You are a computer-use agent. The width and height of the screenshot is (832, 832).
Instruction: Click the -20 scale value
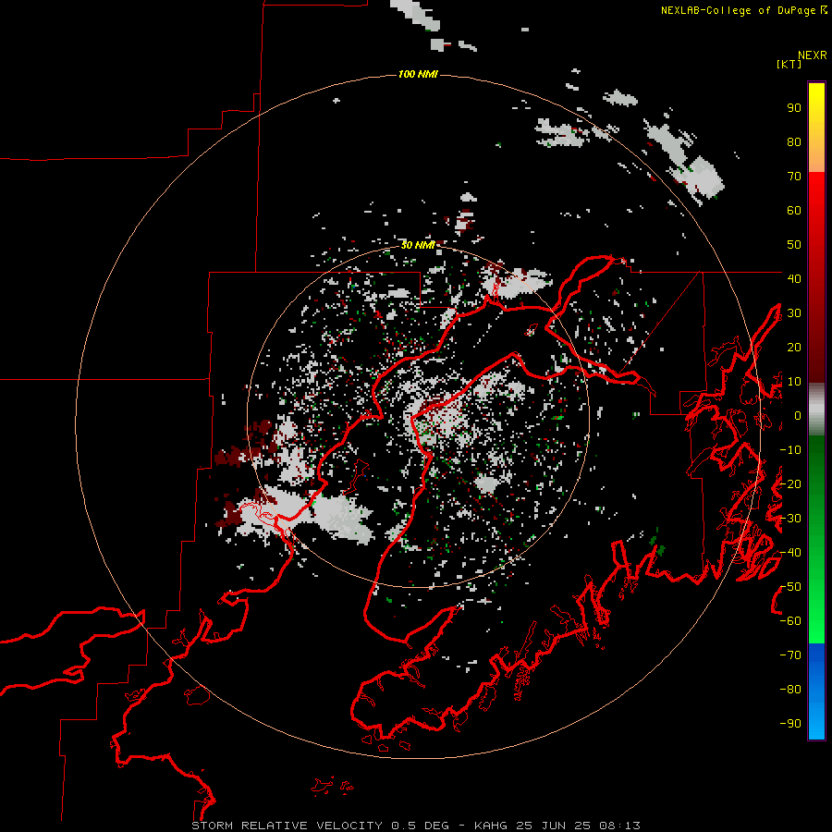(x=790, y=484)
